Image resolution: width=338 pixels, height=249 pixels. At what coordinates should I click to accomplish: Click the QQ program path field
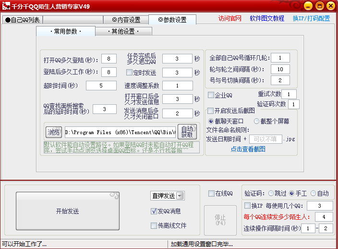click(121, 132)
